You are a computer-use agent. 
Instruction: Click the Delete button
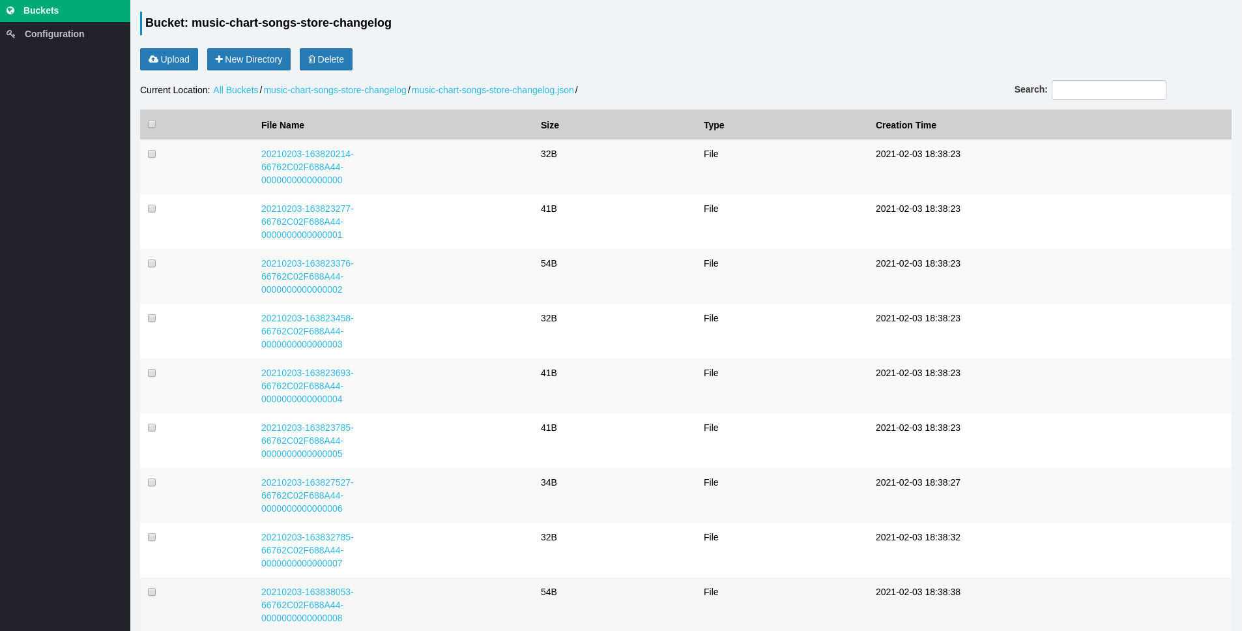326,59
